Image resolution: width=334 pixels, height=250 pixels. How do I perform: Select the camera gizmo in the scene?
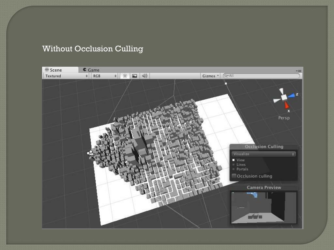91,153
